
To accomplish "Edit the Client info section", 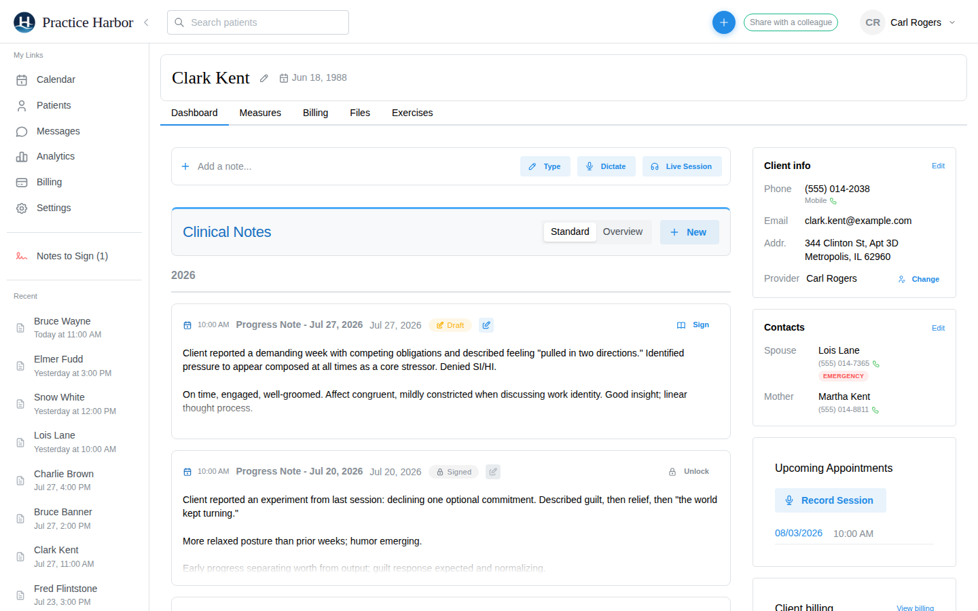I will pyautogui.click(x=938, y=166).
